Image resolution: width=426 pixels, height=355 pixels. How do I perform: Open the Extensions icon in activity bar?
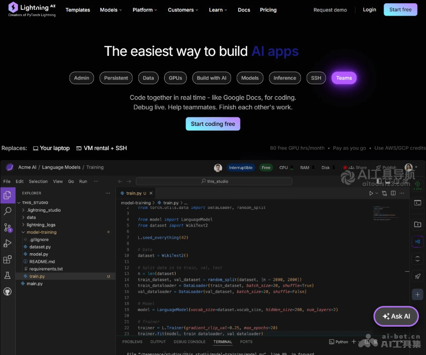coord(8,259)
